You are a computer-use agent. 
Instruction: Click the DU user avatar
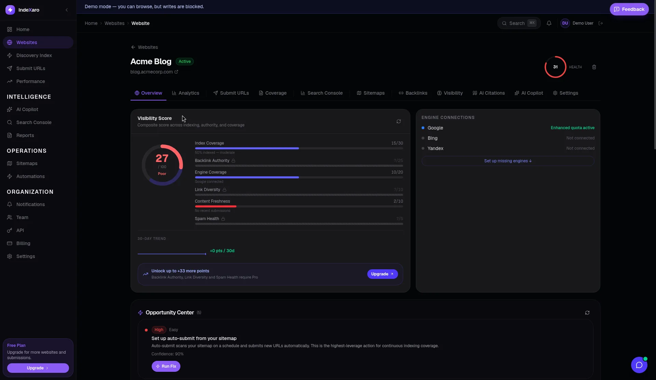[565, 23]
